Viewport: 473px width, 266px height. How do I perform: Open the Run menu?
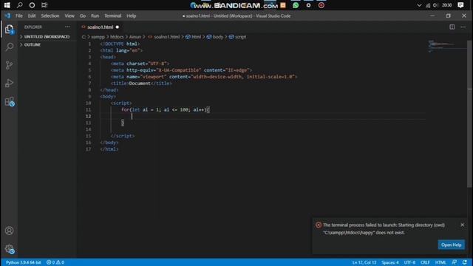click(95, 16)
